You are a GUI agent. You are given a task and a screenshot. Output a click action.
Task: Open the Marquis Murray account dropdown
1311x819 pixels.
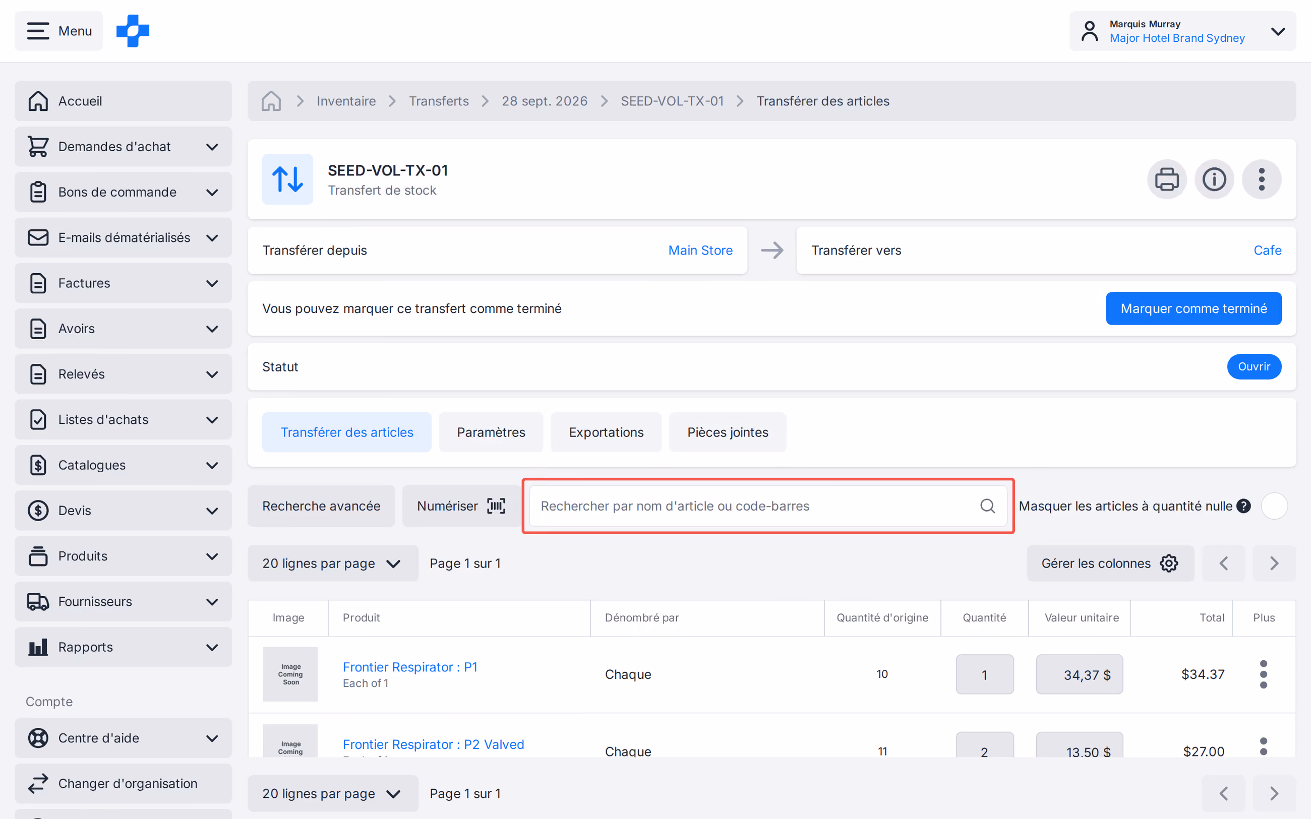pos(1182,31)
